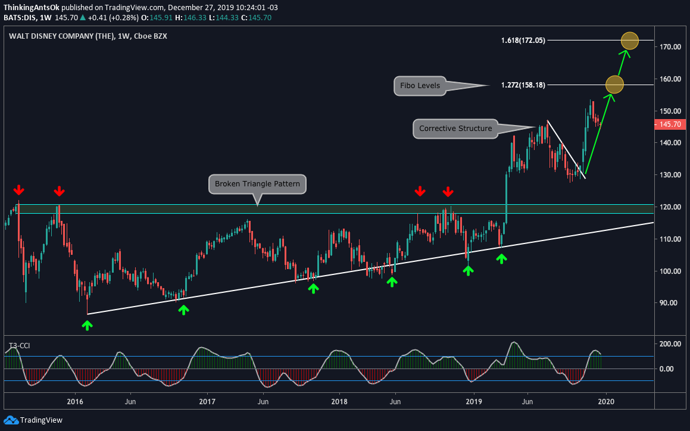Click the 2018 time axis label

coord(339,401)
